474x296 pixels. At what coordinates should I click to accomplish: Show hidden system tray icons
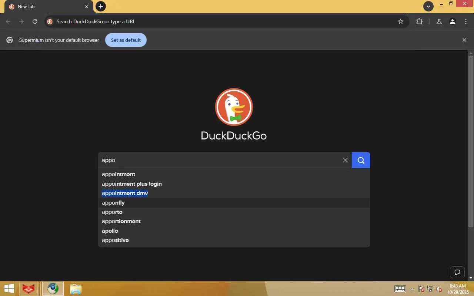pos(413,289)
